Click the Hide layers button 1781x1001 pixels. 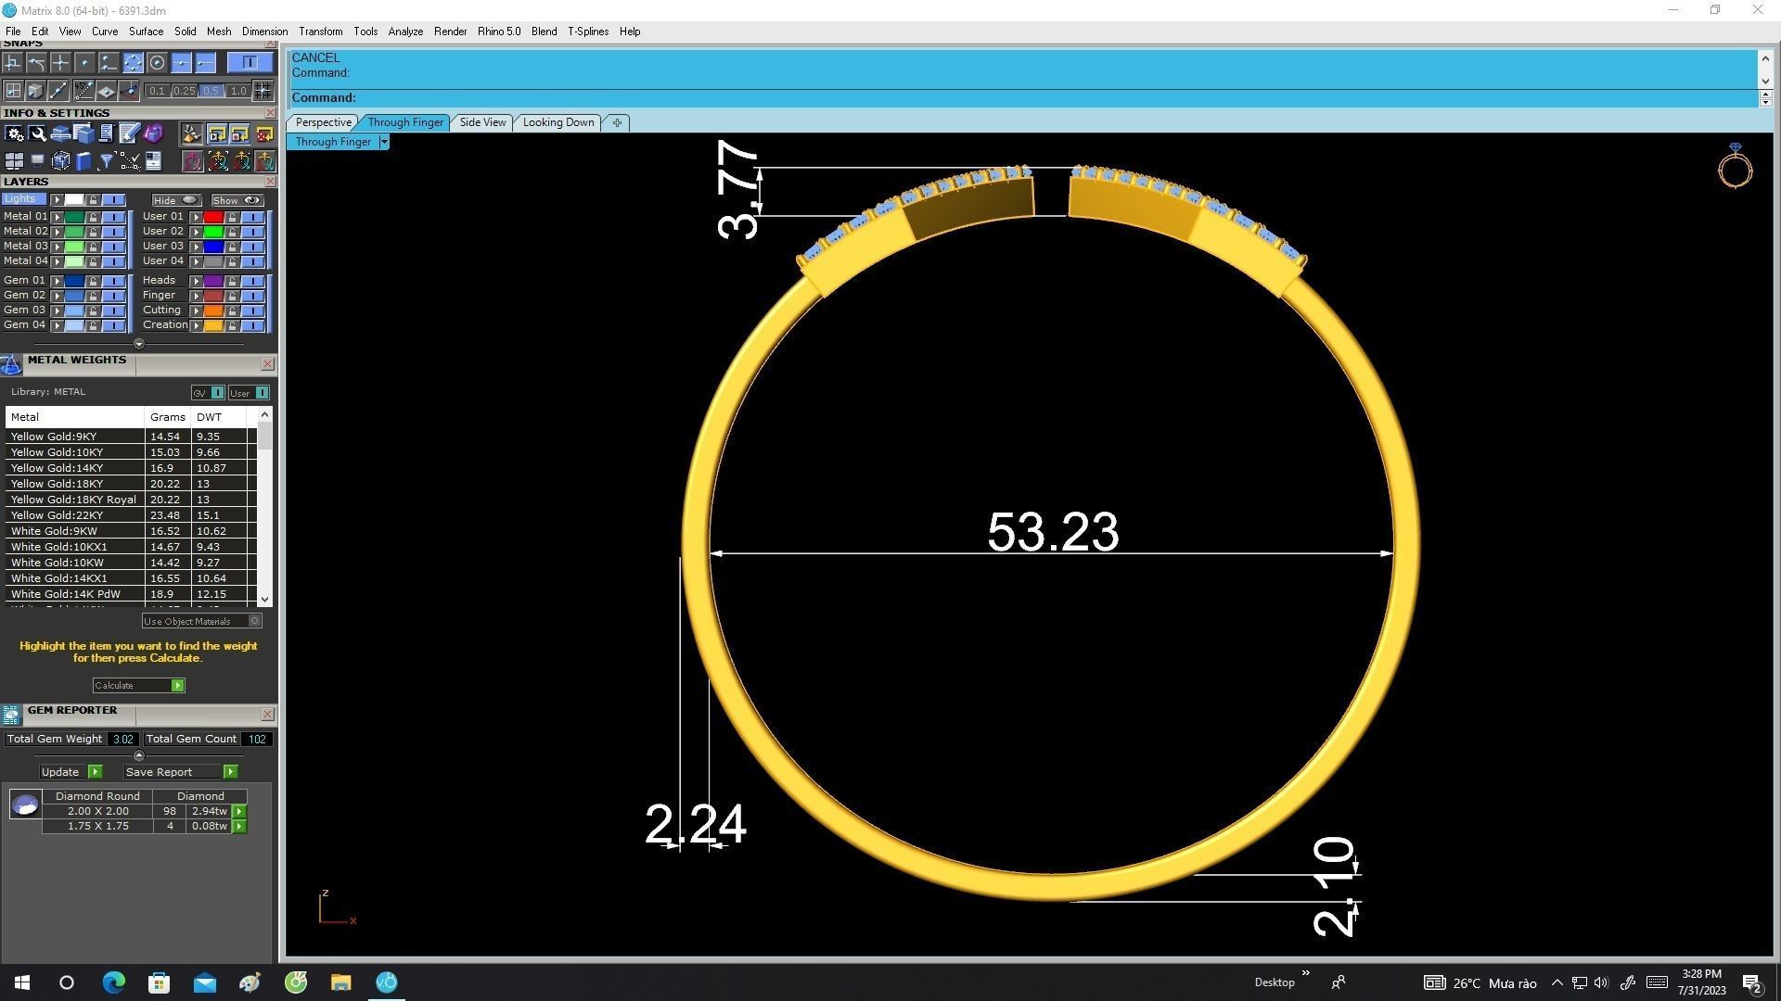coord(176,200)
